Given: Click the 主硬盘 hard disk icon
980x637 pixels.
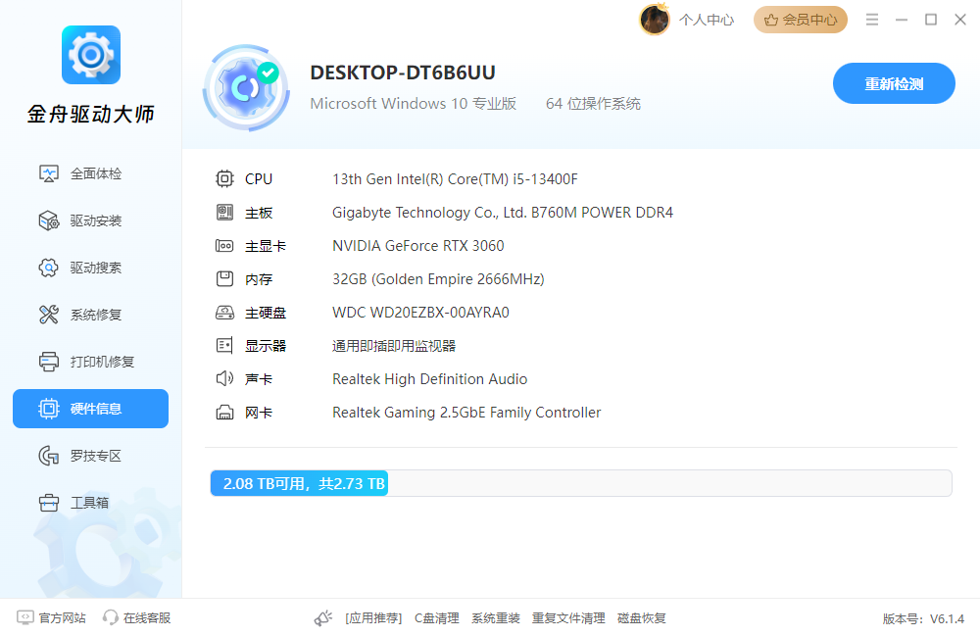Looking at the screenshot, I should 224,313.
